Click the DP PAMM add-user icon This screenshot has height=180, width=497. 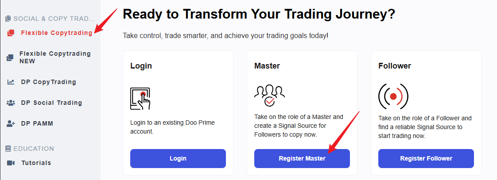tap(11, 124)
